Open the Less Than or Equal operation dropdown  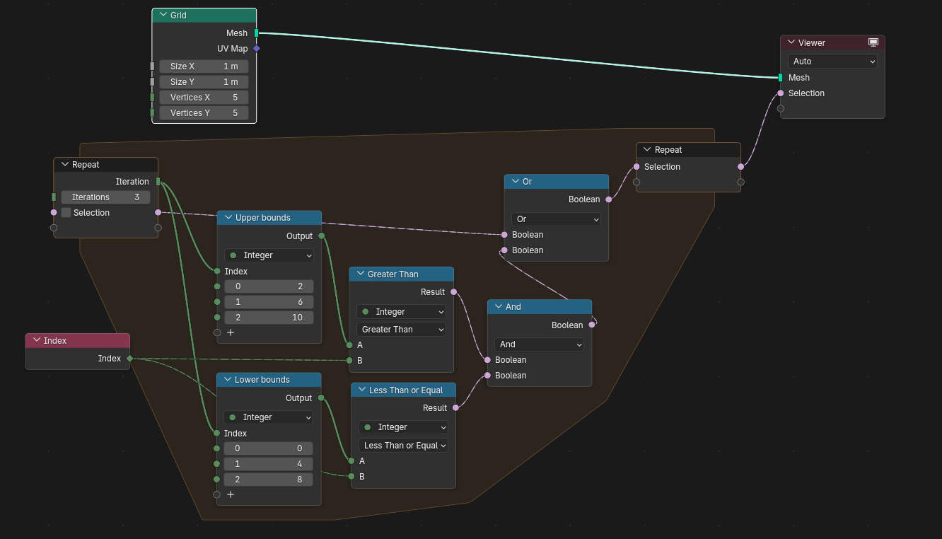403,446
